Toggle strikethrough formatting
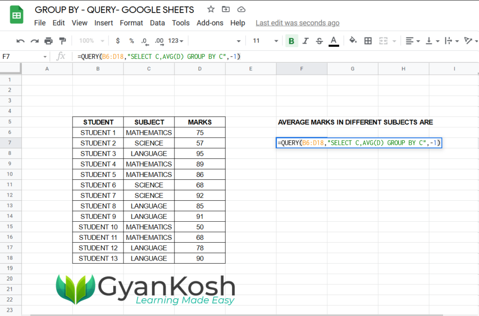479x316 pixels. pos(319,41)
